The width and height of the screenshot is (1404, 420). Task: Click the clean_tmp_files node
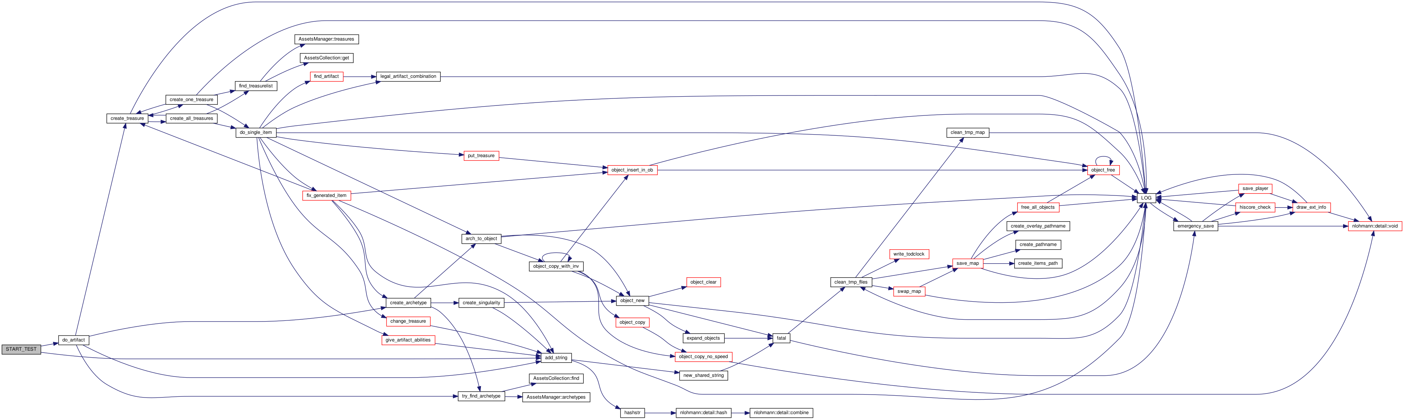[x=851, y=282]
